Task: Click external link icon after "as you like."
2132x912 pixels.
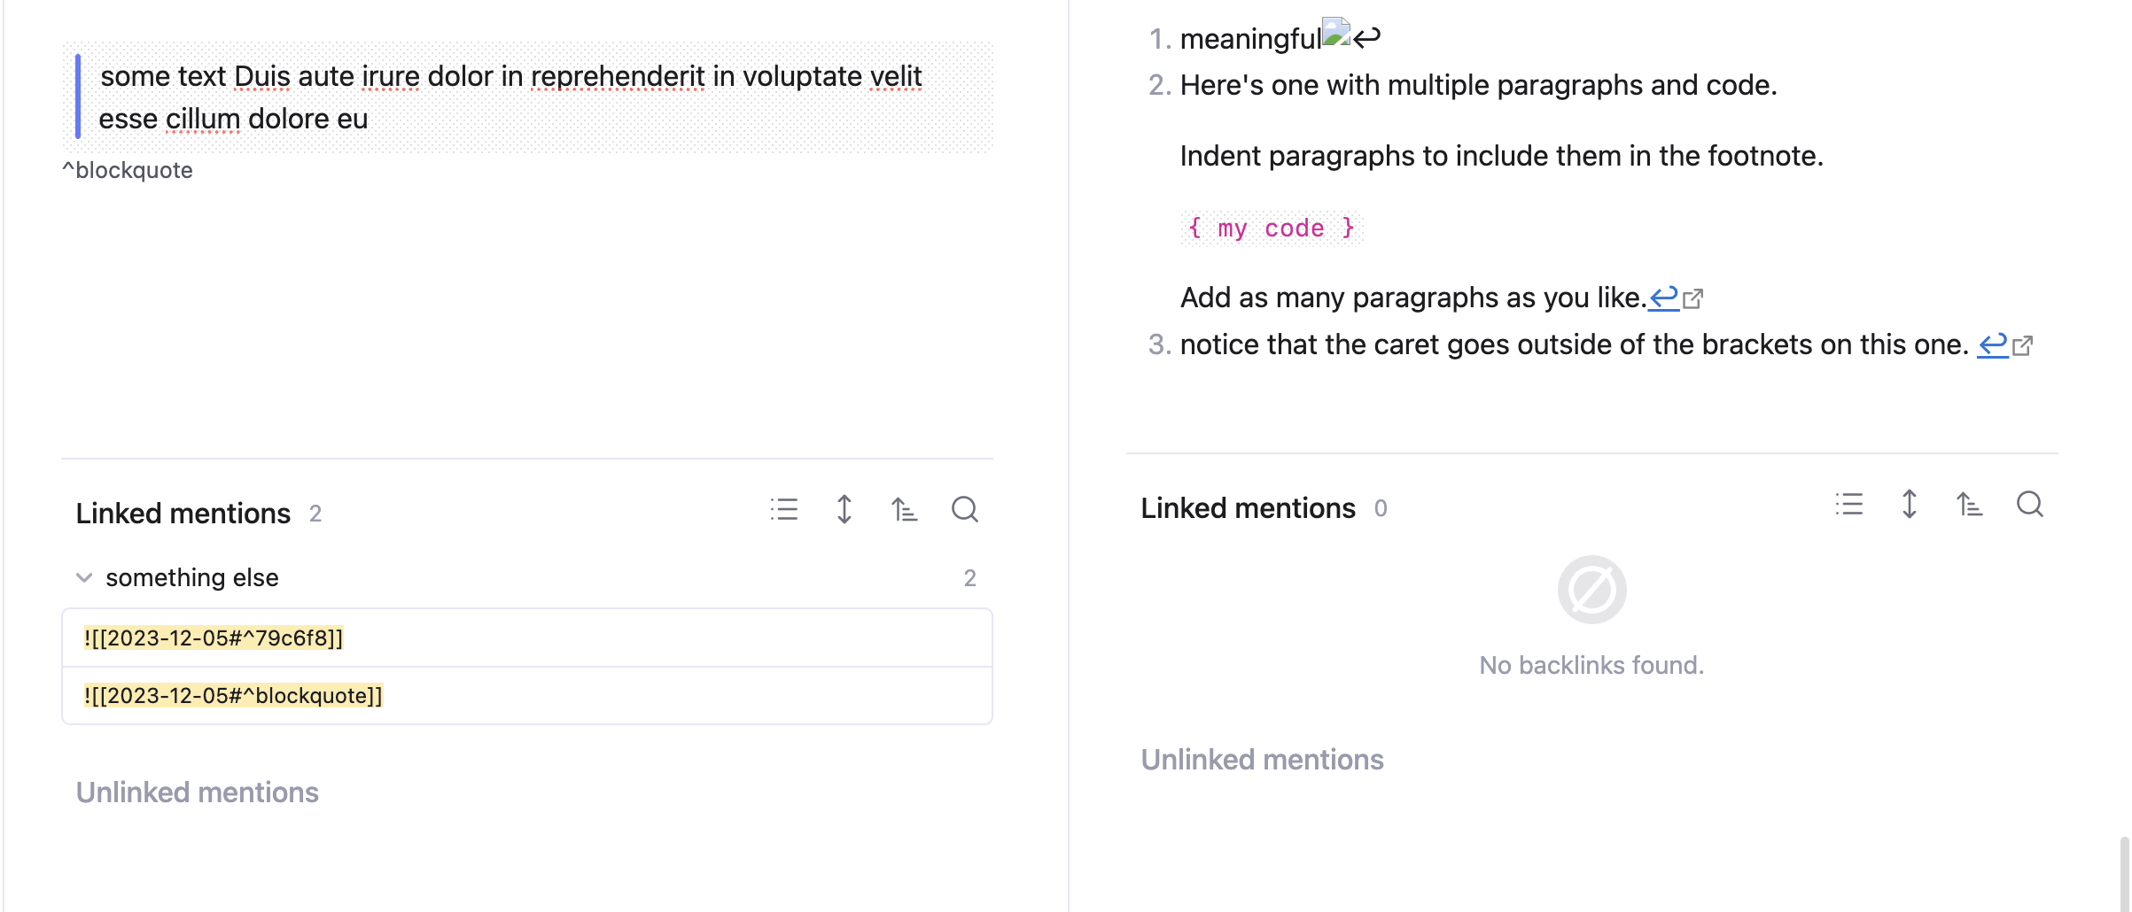Action: pos(1692,299)
